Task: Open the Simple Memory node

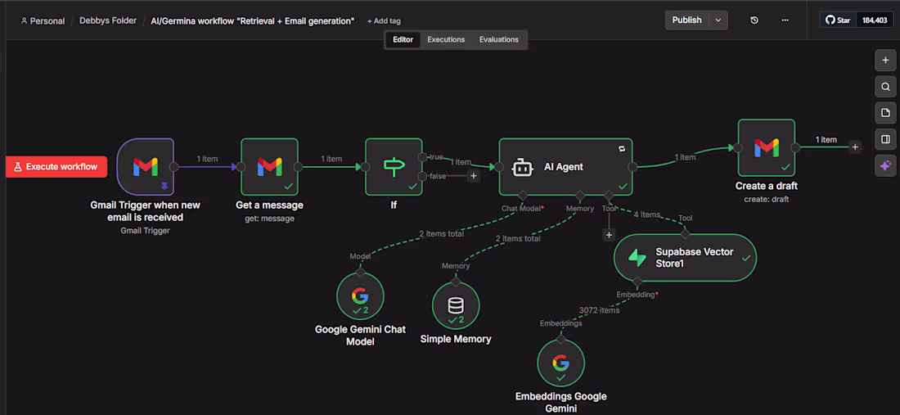Action: (x=456, y=305)
